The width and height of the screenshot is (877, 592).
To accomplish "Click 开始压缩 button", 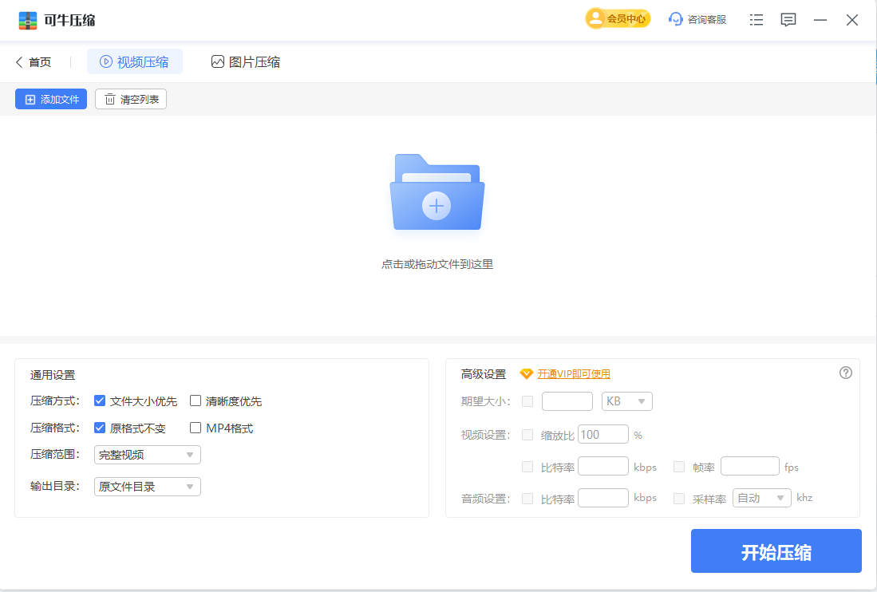I will pyautogui.click(x=776, y=551).
